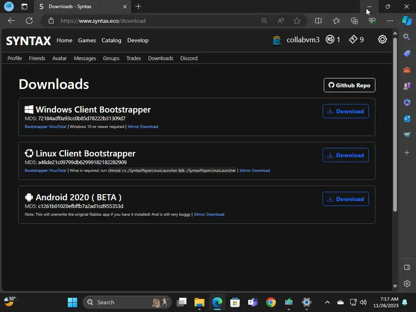
Task: Click the page vertical scrollbar
Action: [x=395, y=125]
